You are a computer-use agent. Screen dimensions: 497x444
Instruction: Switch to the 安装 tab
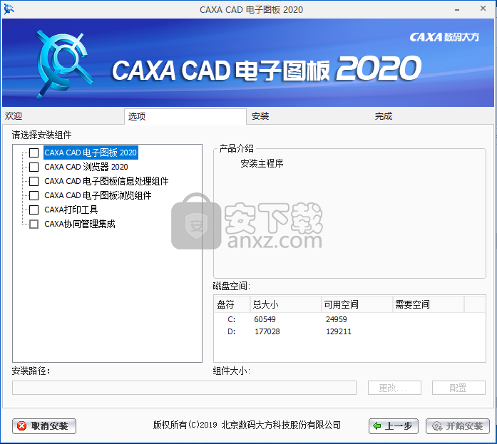(308, 116)
